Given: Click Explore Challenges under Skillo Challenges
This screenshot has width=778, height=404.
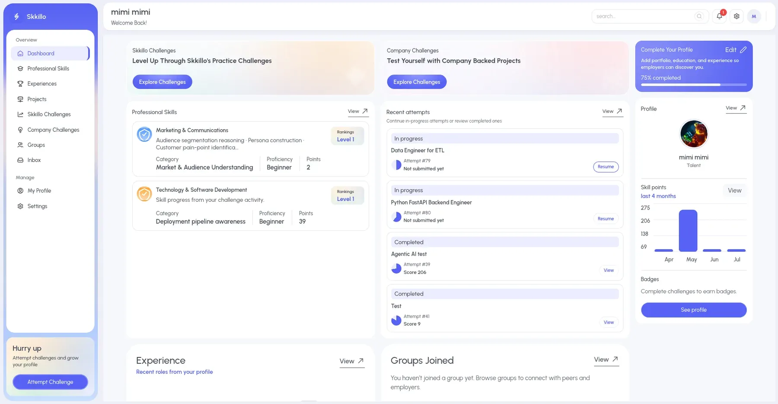Looking at the screenshot, I should 162,82.
